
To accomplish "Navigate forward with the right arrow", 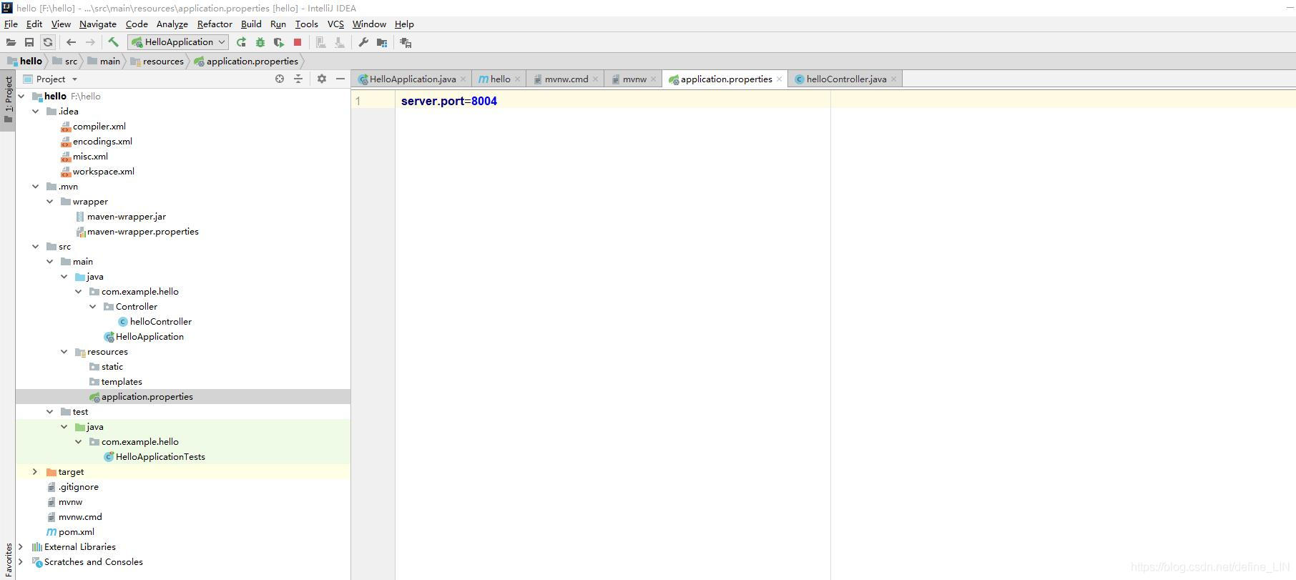I will coord(90,42).
